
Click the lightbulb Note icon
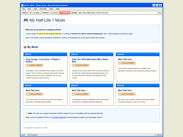(x=26, y=113)
